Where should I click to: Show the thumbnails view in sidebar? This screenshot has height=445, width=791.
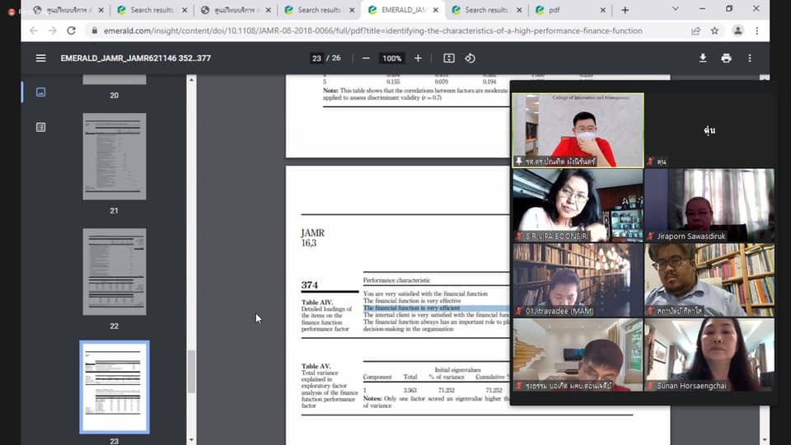pyautogui.click(x=40, y=92)
